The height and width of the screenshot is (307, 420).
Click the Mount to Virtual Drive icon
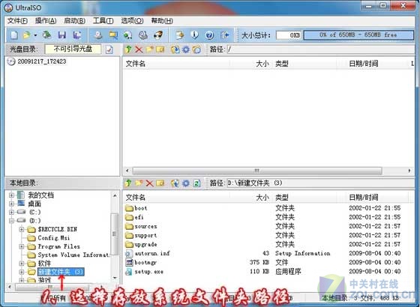143,34
